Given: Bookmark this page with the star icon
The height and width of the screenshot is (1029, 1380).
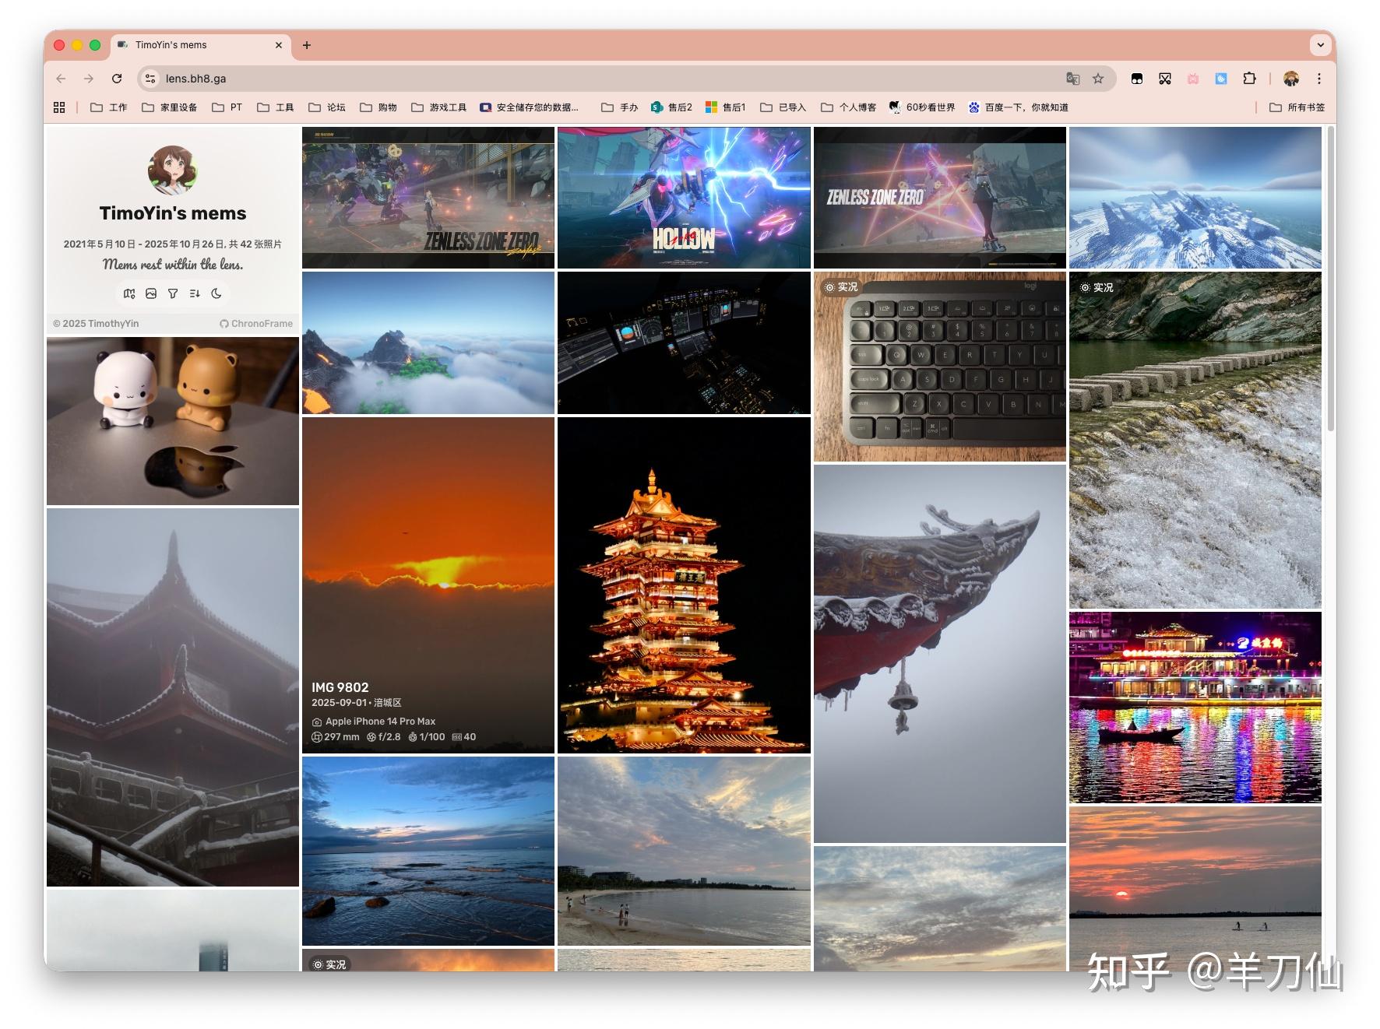Looking at the screenshot, I should (1098, 79).
